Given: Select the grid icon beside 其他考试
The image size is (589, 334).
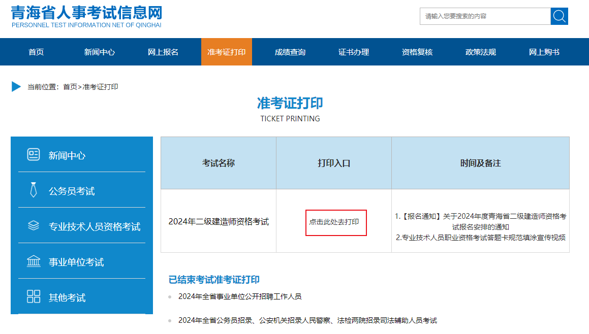Looking at the screenshot, I should [33, 297].
